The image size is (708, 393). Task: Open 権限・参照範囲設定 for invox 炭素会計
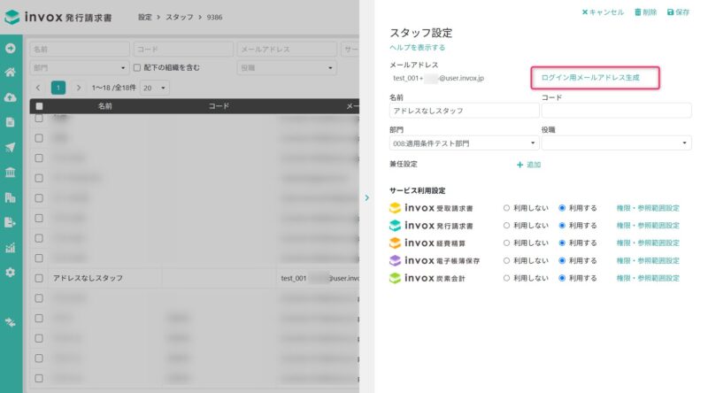click(x=648, y=278)
